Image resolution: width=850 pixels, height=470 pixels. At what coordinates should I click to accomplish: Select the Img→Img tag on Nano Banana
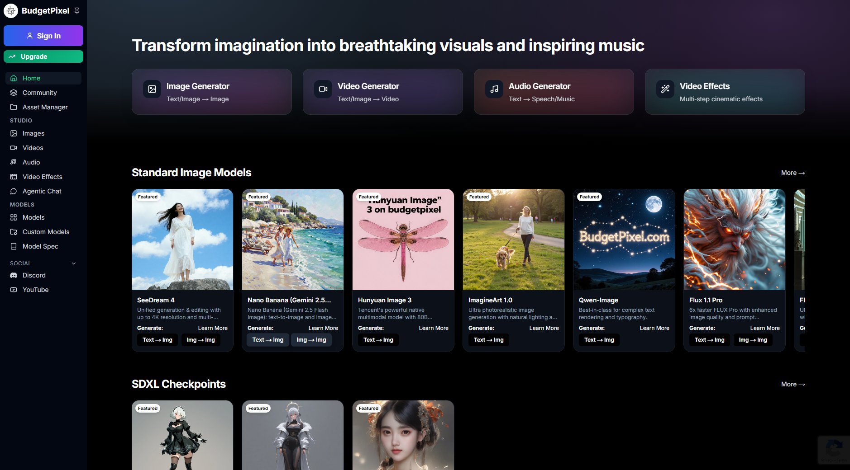click(311, 340)
